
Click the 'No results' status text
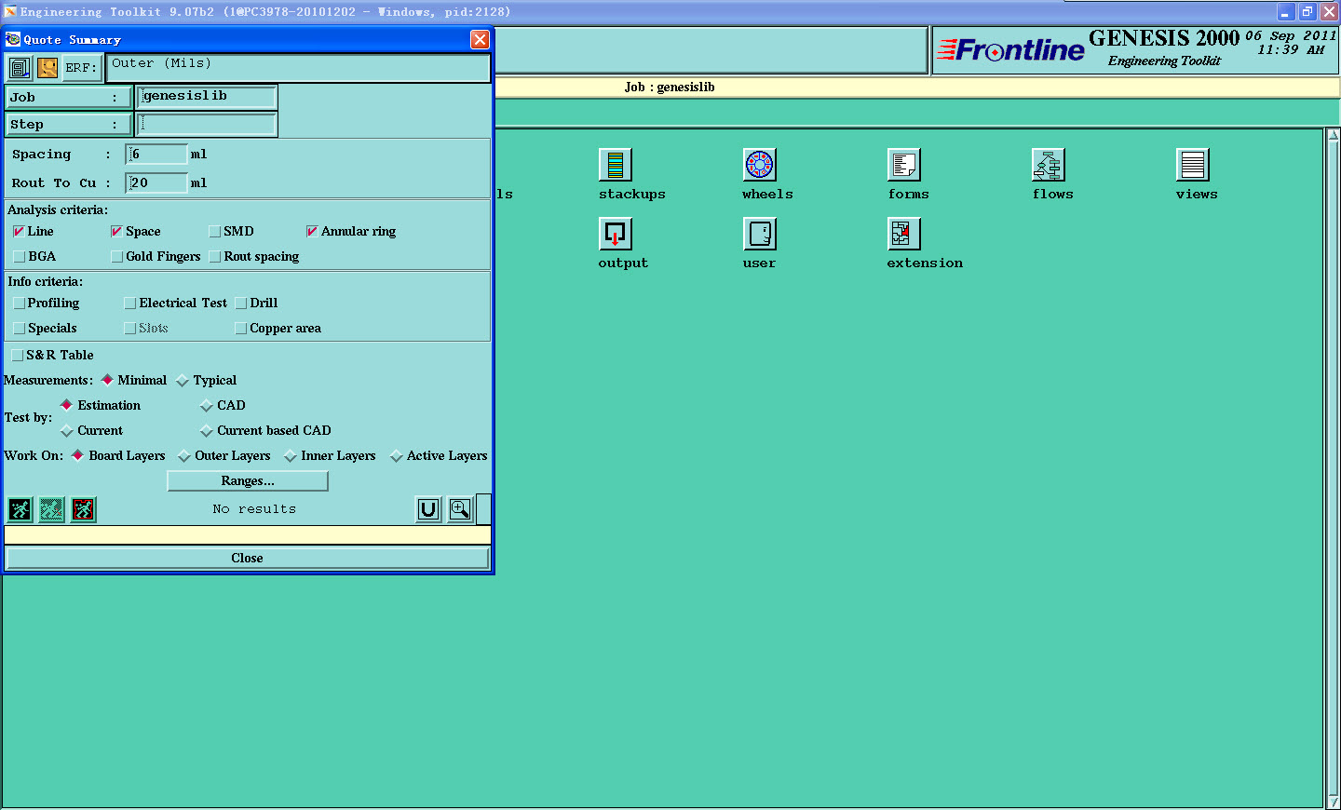pyautogui.click(x=254, y=509)
